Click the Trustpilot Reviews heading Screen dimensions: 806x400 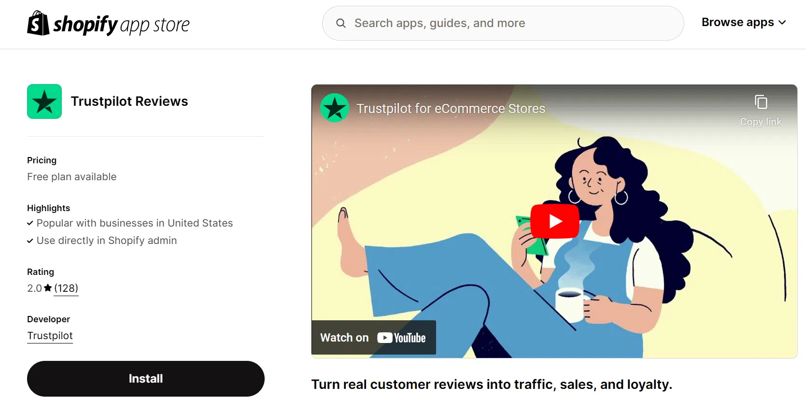tap(129, 101)
